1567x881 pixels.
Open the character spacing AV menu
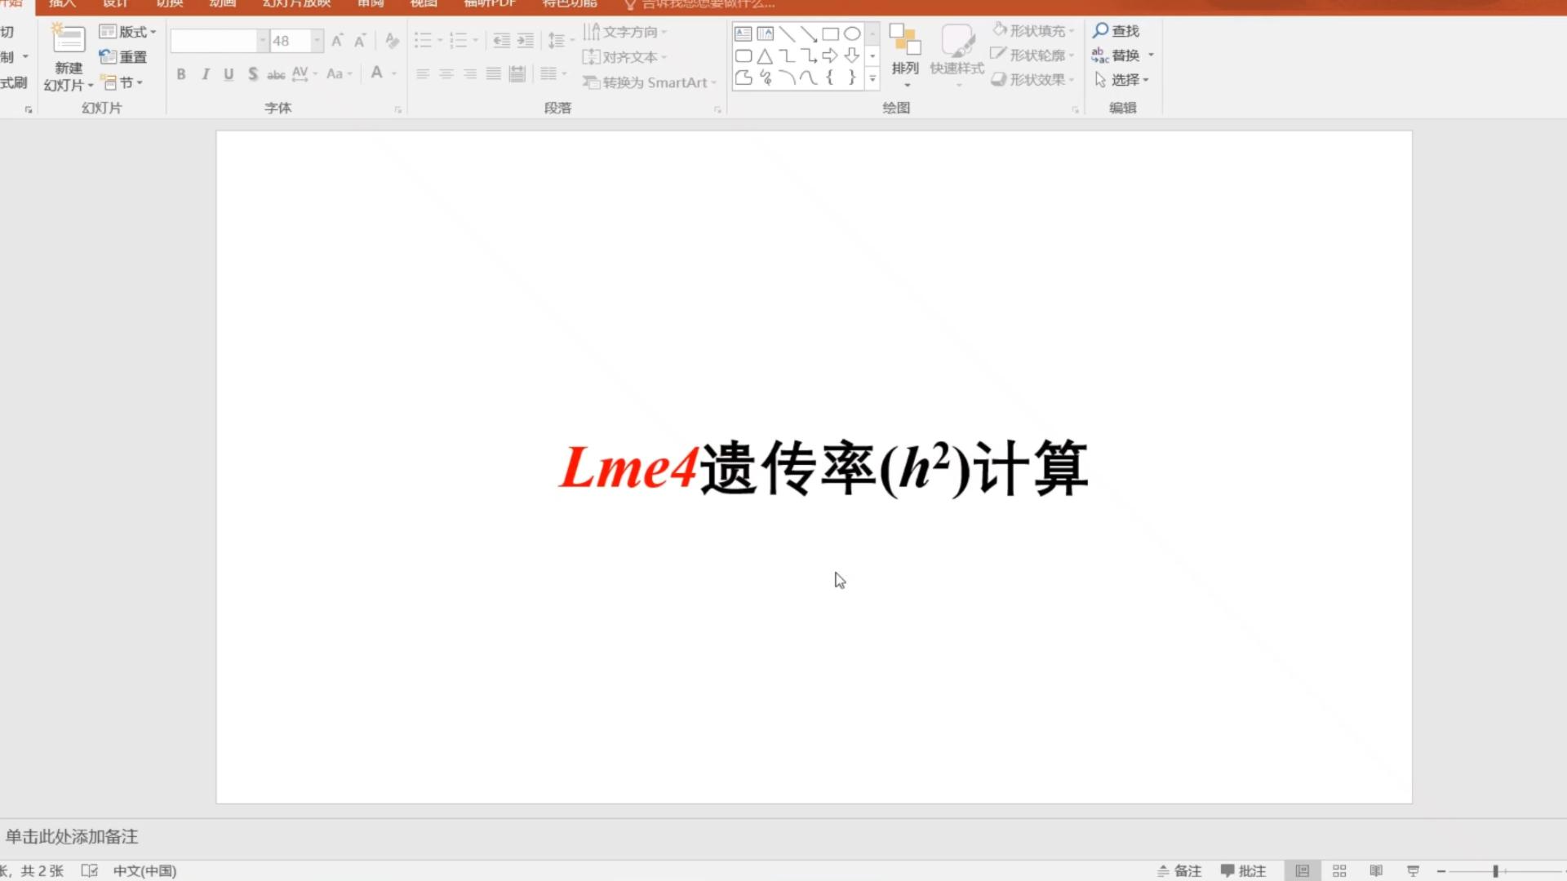(304, 74)
